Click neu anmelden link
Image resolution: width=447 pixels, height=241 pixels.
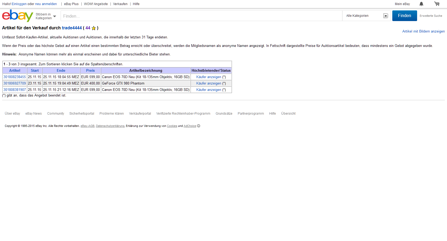[46, 4]
